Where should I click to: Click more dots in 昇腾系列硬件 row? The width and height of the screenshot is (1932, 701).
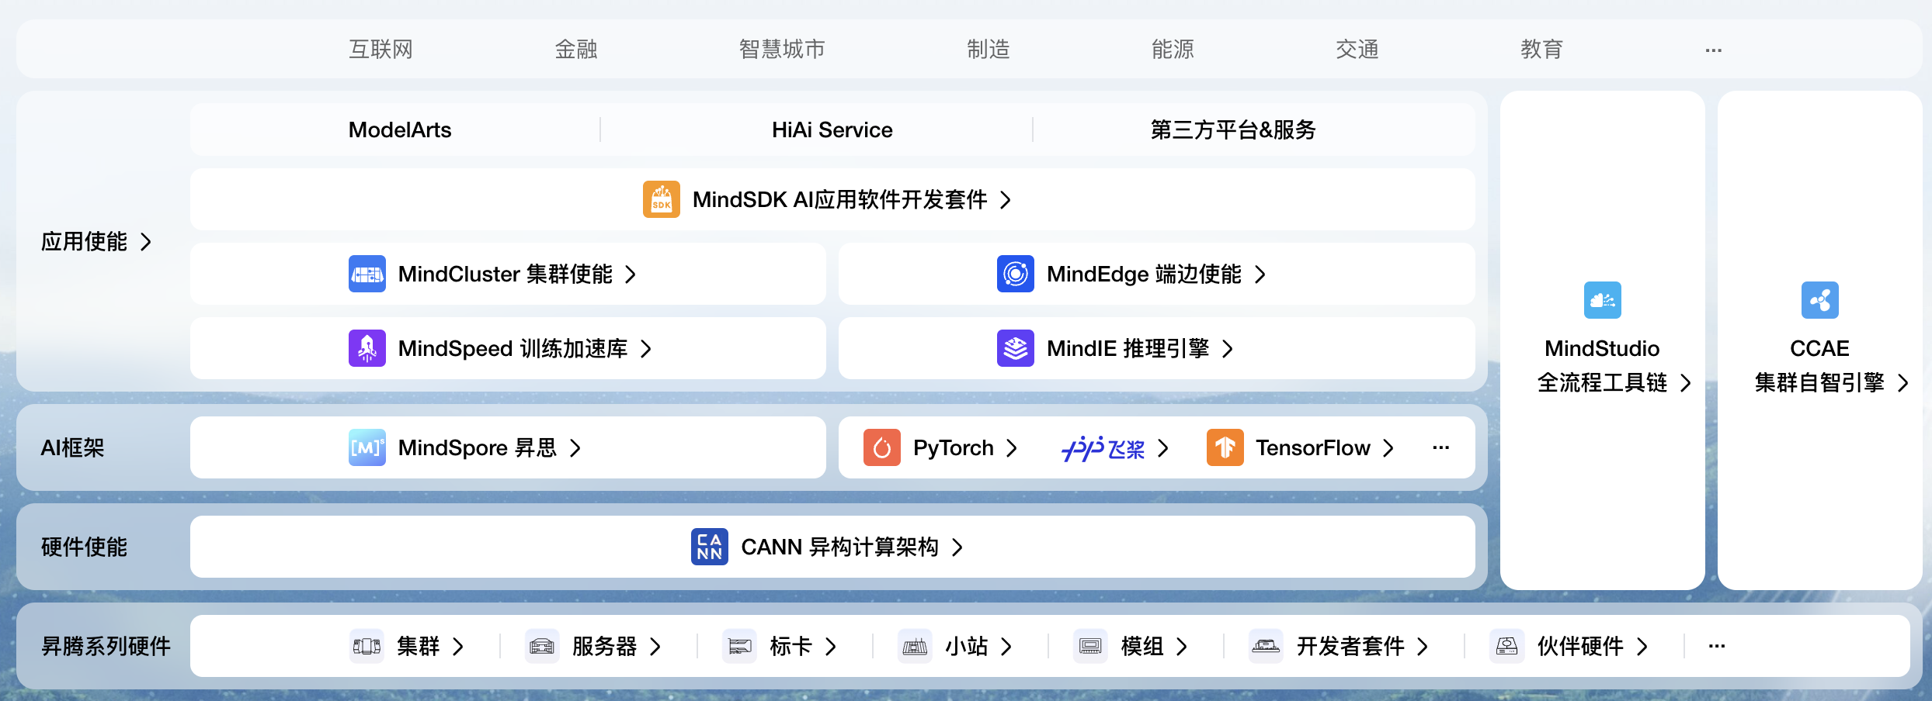point(1717,646)
